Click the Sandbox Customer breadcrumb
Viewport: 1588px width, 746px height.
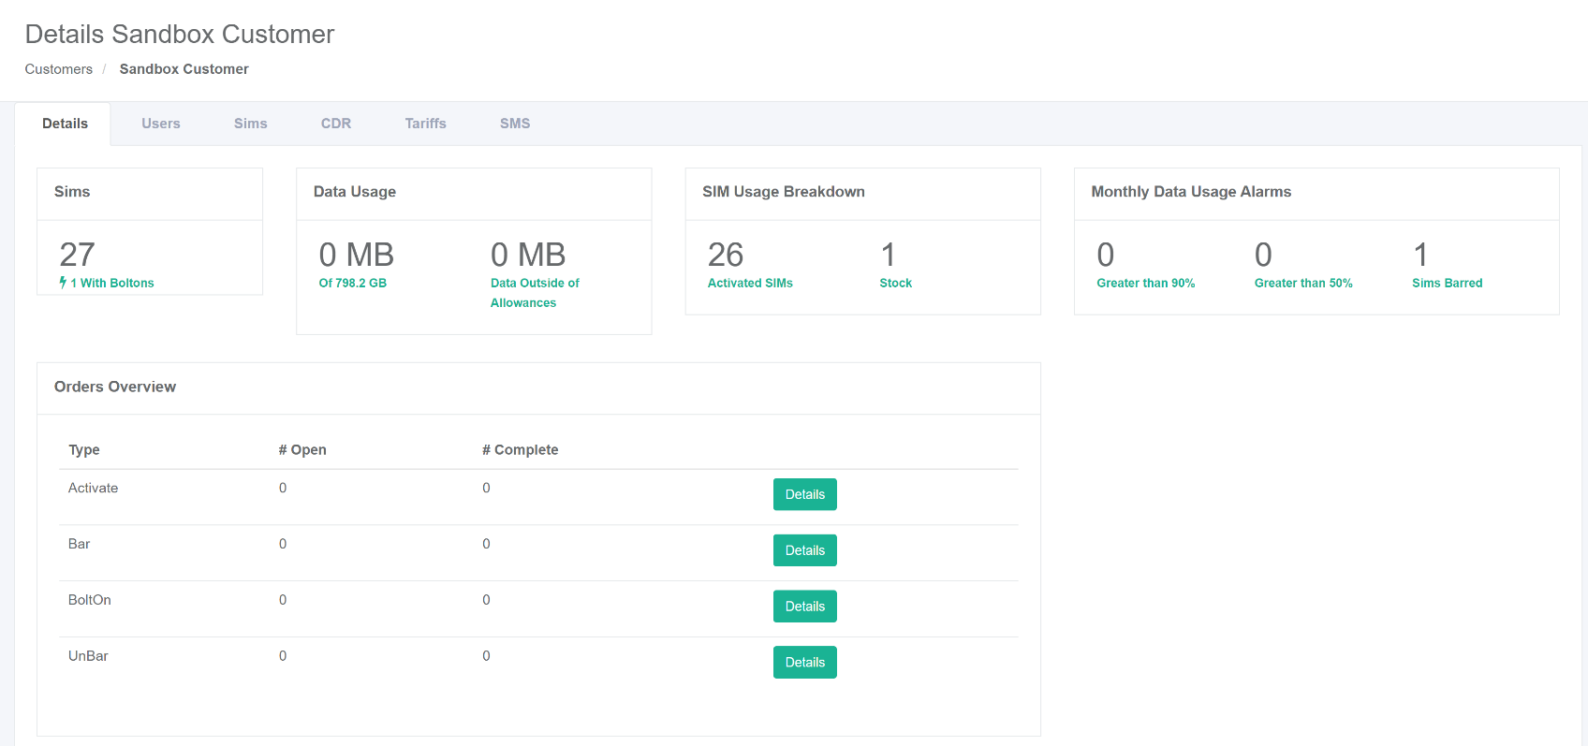184,69
